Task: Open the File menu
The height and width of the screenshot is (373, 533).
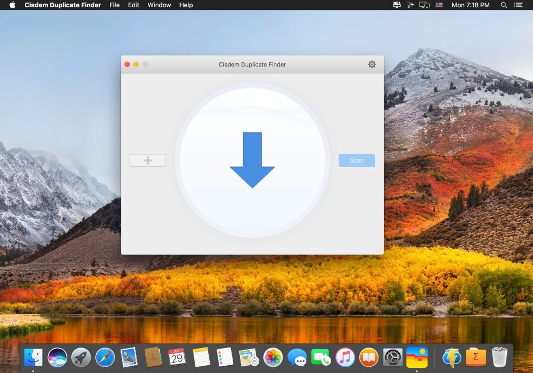Action: pos(115,5)
